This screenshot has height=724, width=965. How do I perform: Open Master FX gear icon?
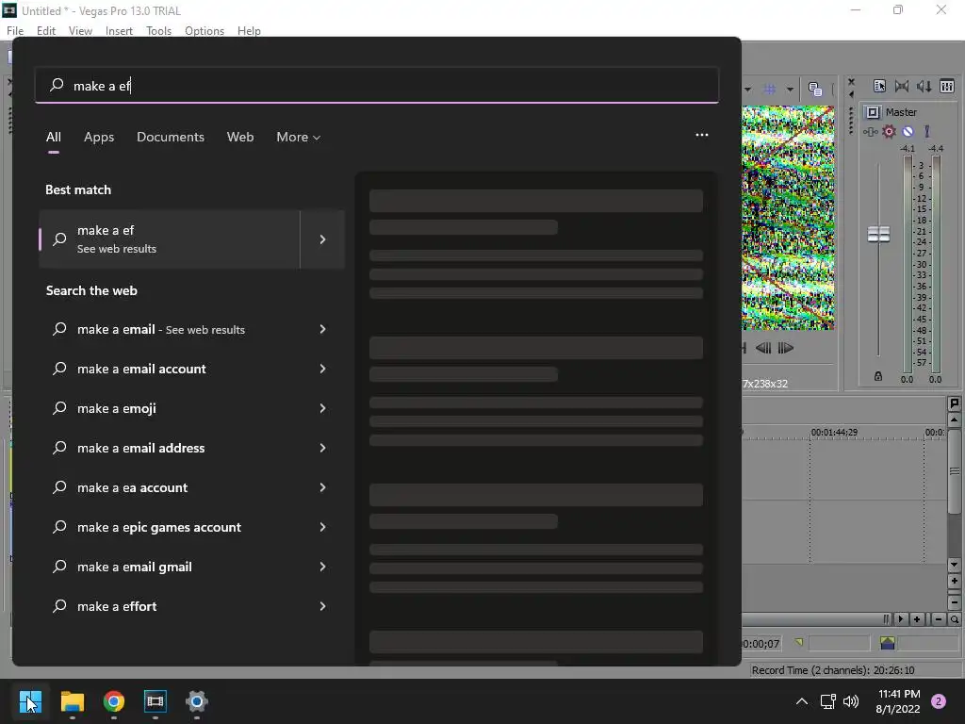coord(889,131)
